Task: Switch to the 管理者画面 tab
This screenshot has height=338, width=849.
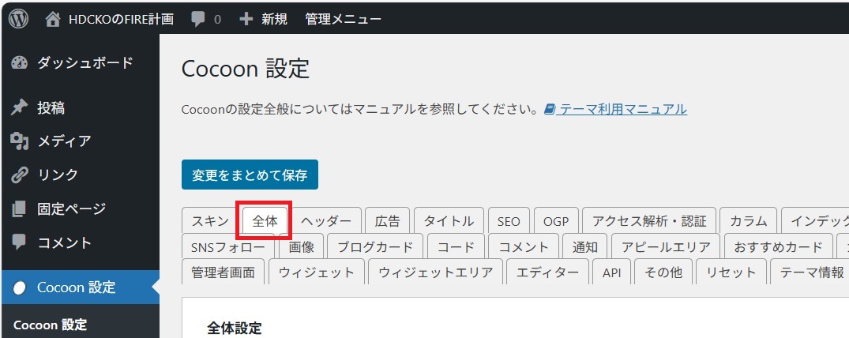Action: 223,272
